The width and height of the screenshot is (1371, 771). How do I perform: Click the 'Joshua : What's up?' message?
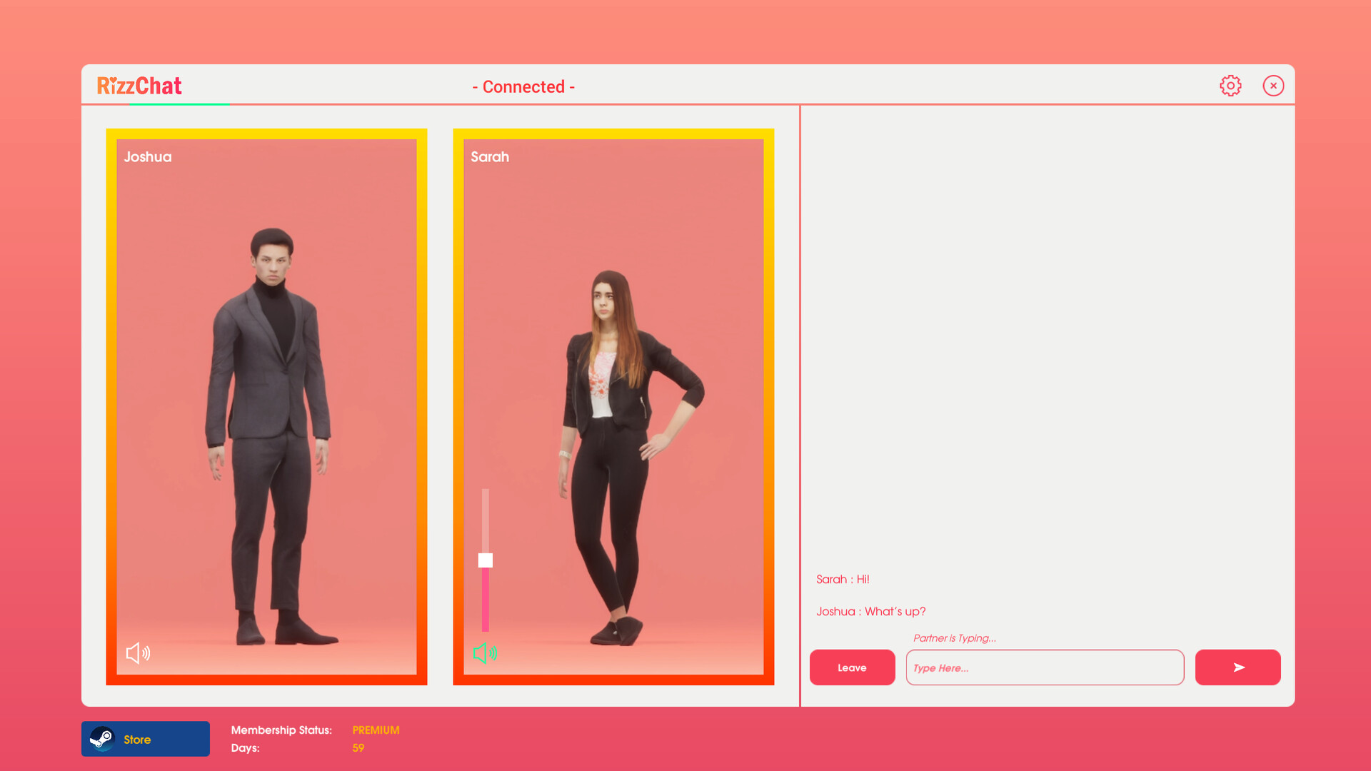coord(870,611)
